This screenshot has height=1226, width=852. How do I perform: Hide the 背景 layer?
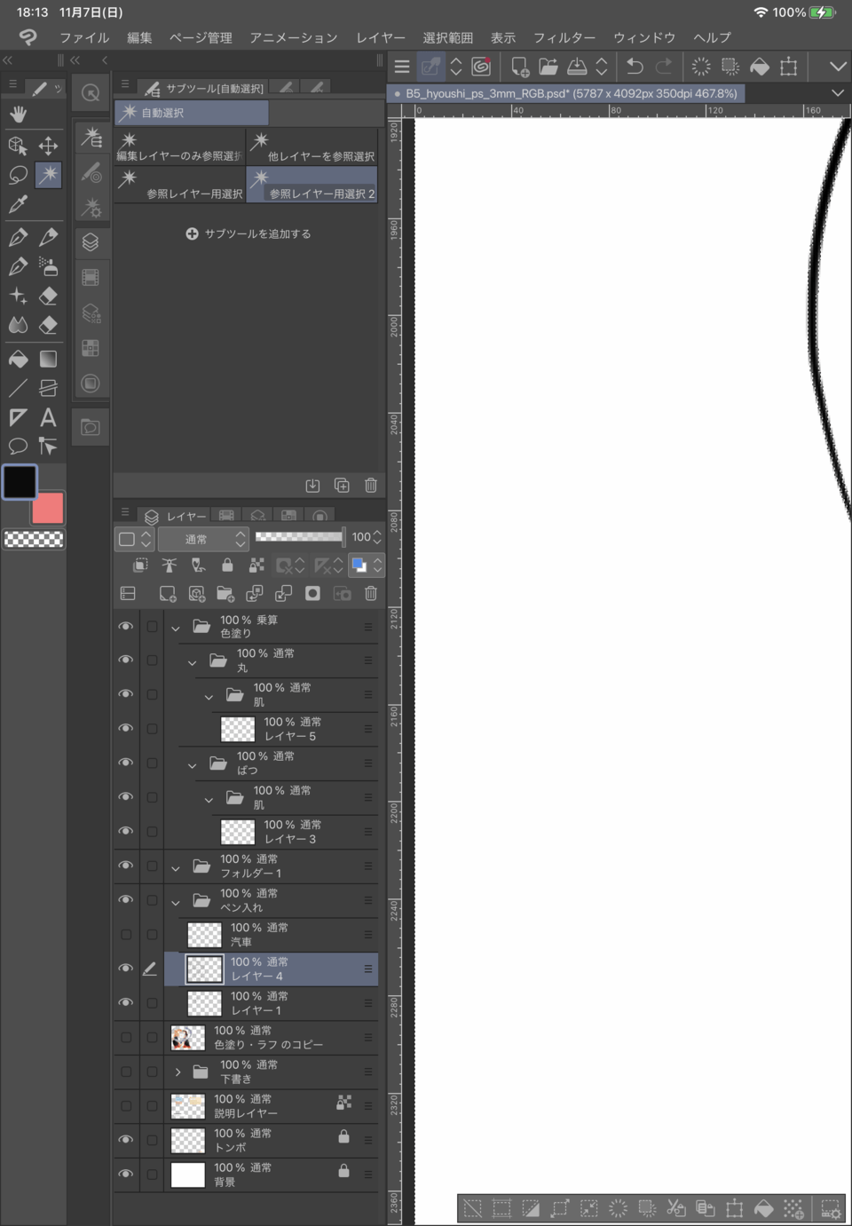click(x=126, y=1175)
